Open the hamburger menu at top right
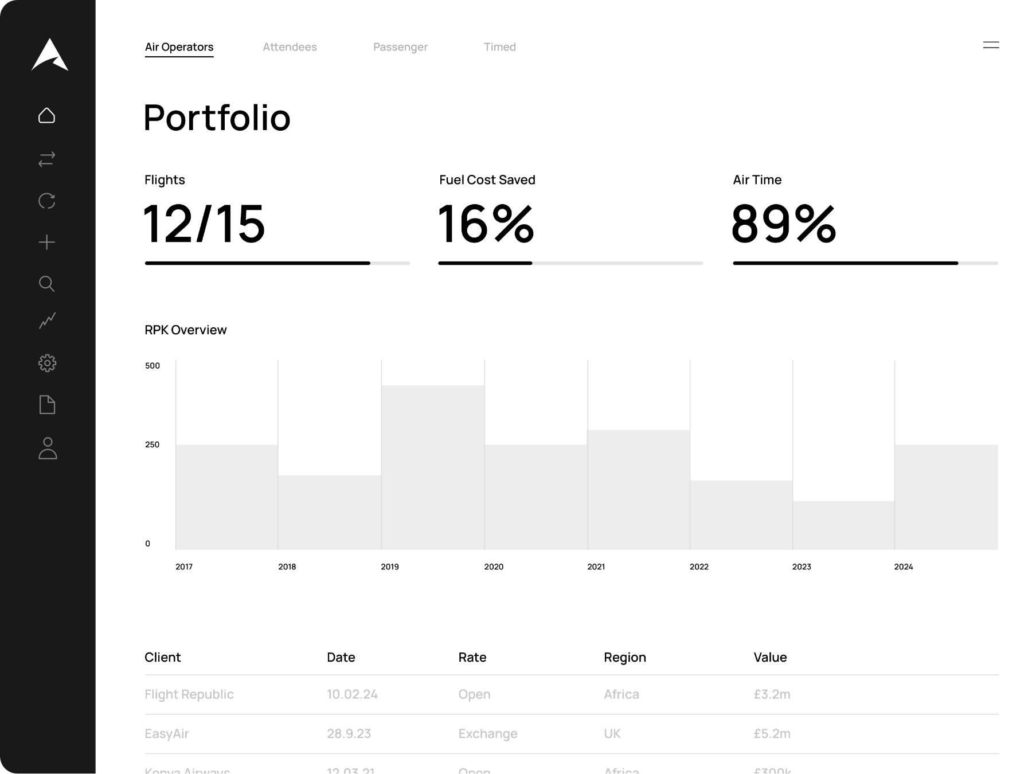 991,45
